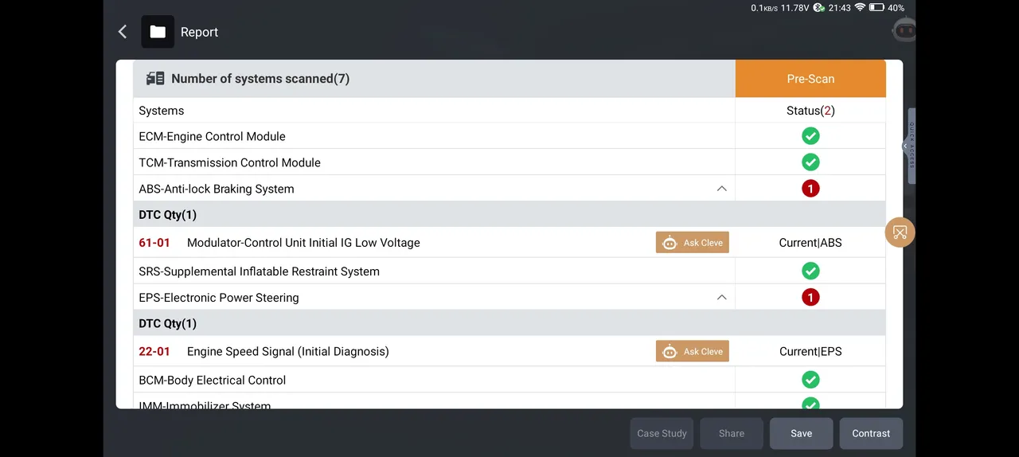Tap the Wi-Fi status icon
The width and height of the screenshot is (1019, 457).
click(860, 8)
